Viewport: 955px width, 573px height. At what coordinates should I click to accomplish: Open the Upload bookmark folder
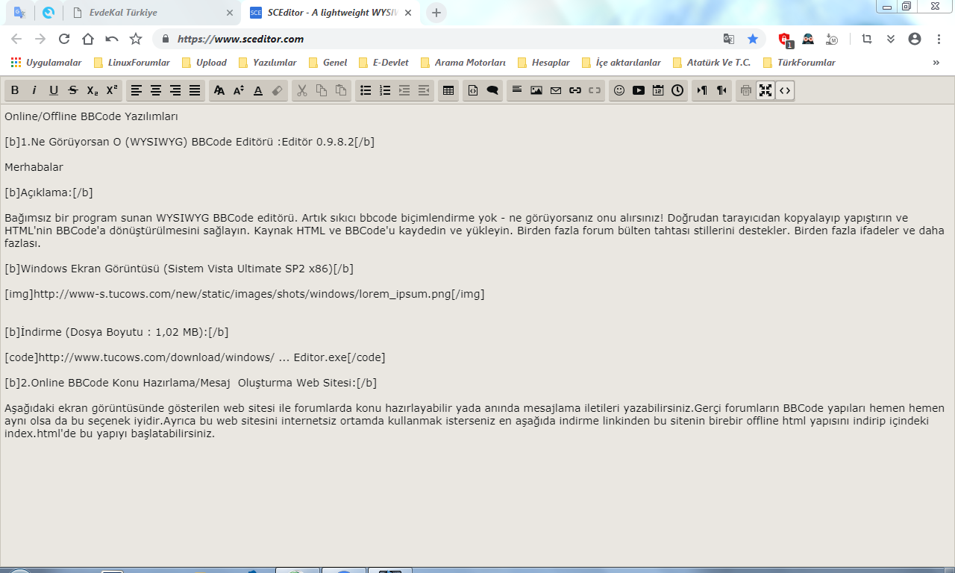pyautogui.click(x=204, y=63)
